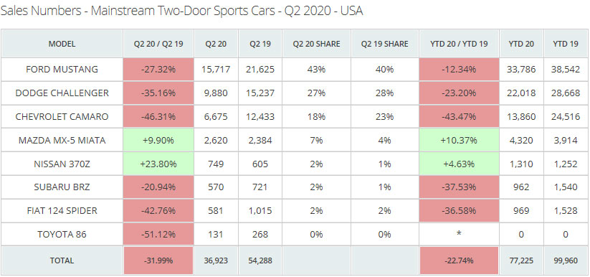Select the 36,923 total Q2 20 value
The image size is (590, 277).
217,260
